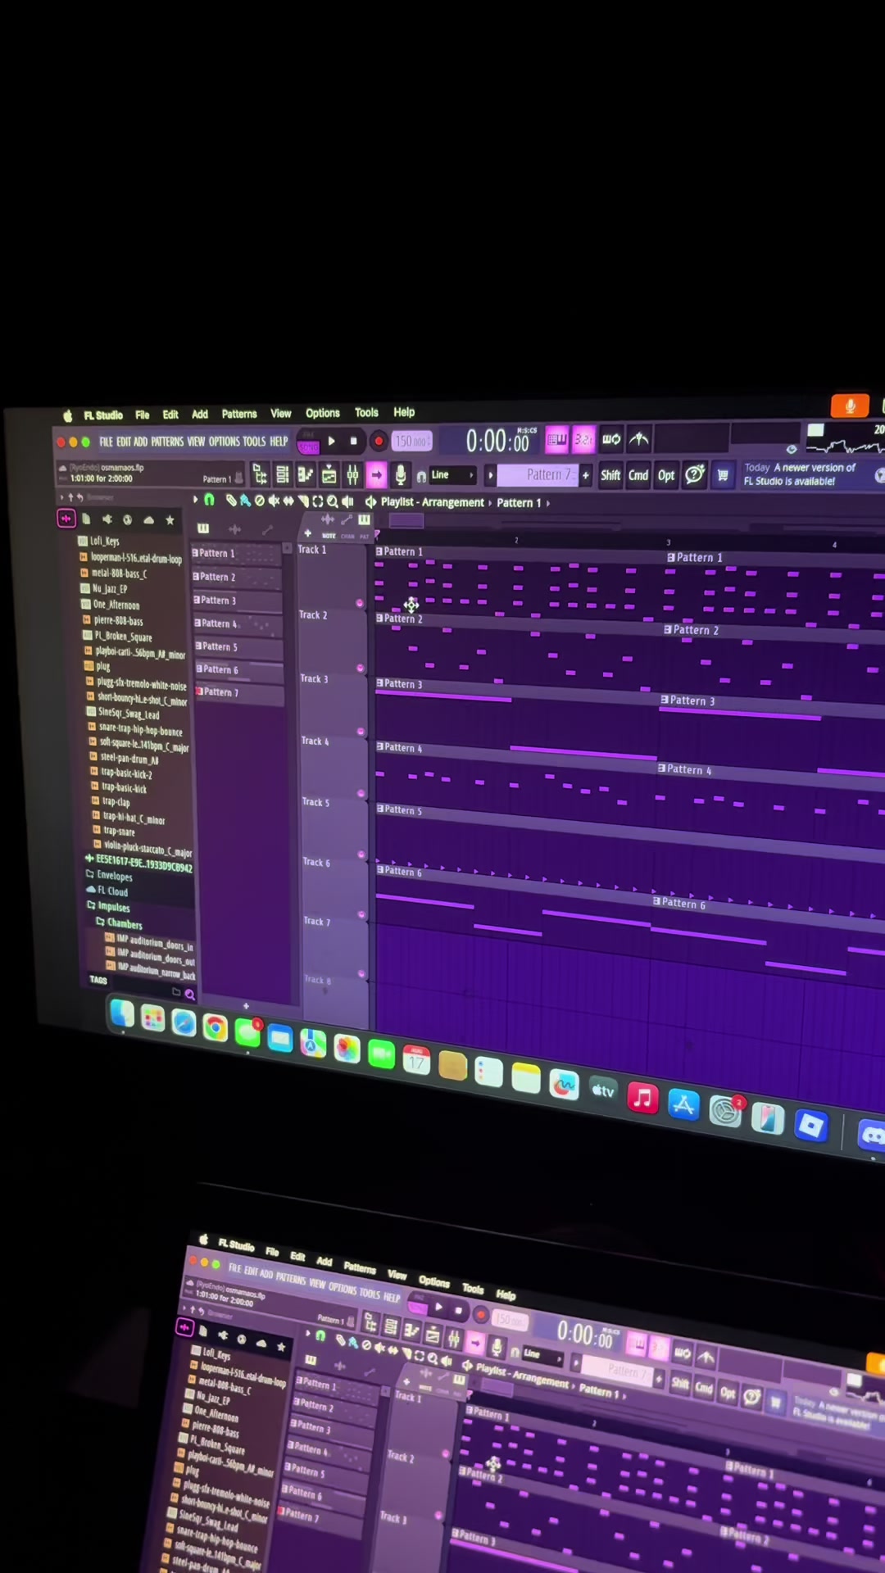885x1573 pixels.
Task: Open the App Store in the monitor's Dock
Action: coord(683,1104)
